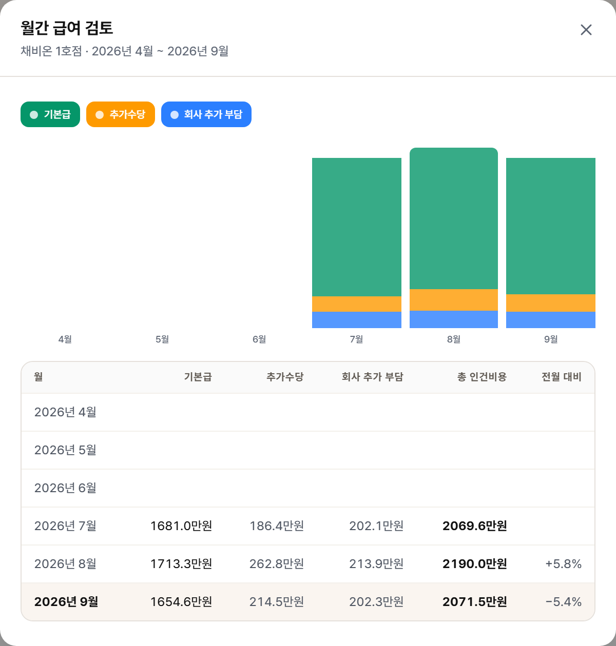
Task: Click the 8월 axis label
Action: (x=454, y=339)
